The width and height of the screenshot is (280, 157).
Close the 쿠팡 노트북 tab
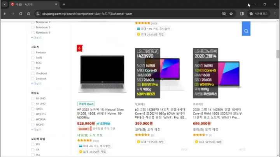coord(56,4)
